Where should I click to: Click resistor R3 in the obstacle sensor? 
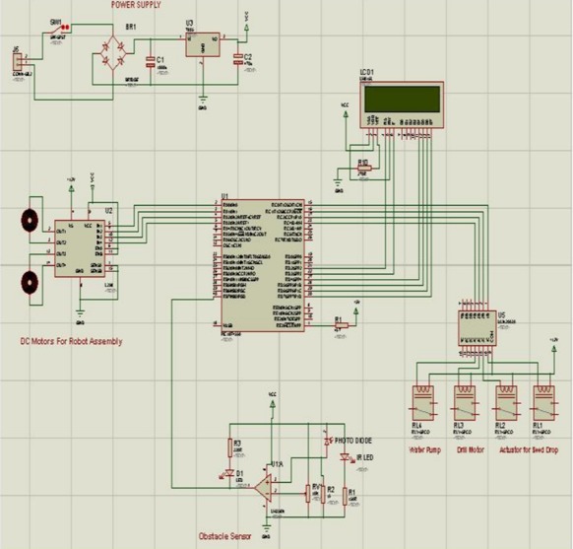click(229, 448)
